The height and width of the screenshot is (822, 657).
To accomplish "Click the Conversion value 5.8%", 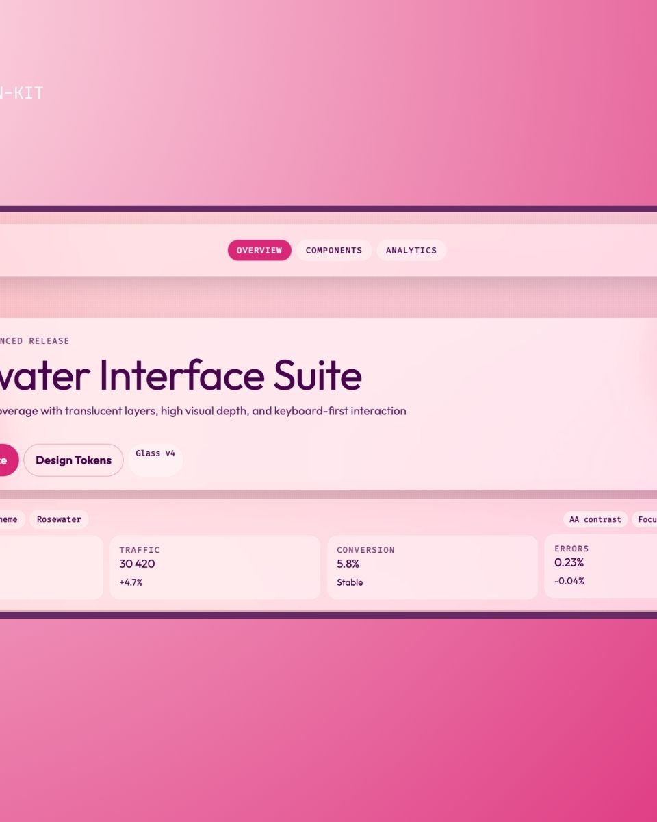I will [x=348, y=564].
